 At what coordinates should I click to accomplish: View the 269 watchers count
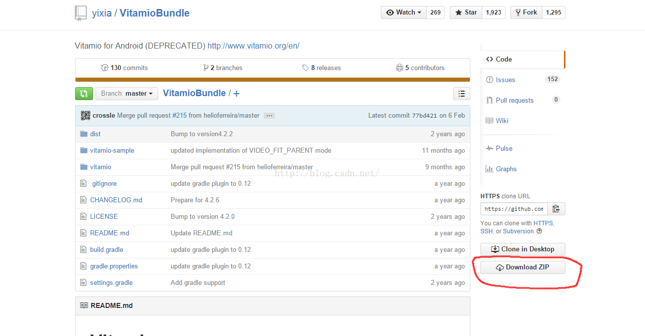click(x=435, y=13)
